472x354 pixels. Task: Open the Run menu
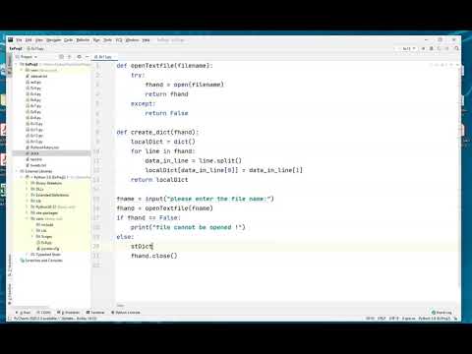96,40
